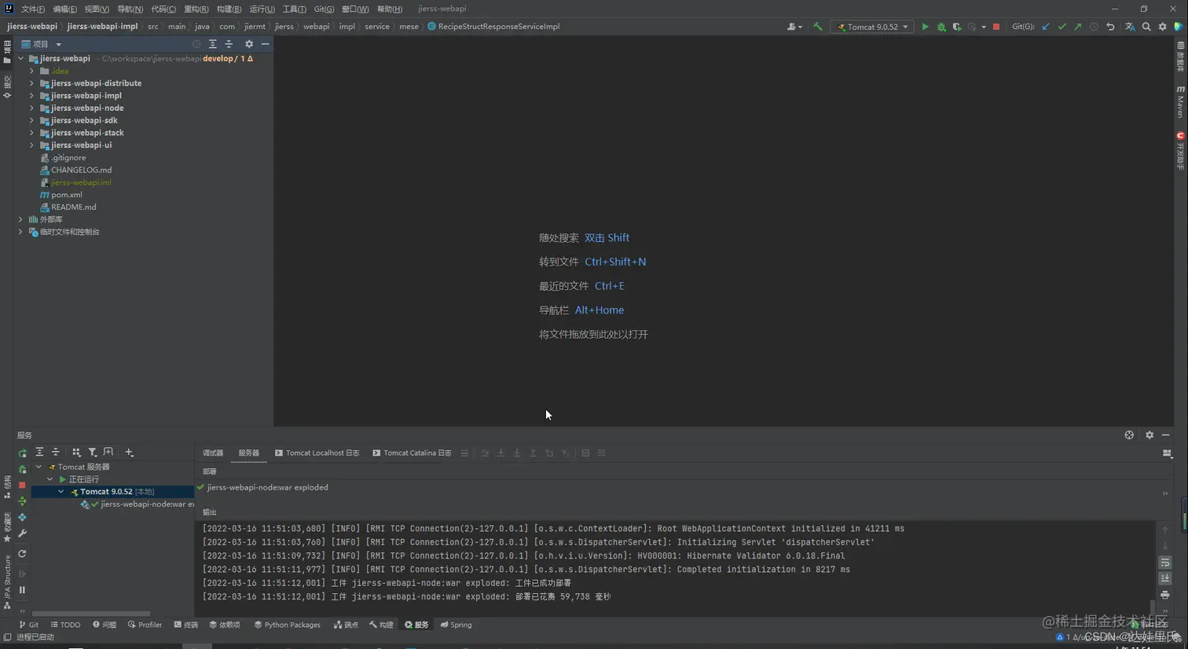Start debugging with the green bug icon

tap(941, 27)
